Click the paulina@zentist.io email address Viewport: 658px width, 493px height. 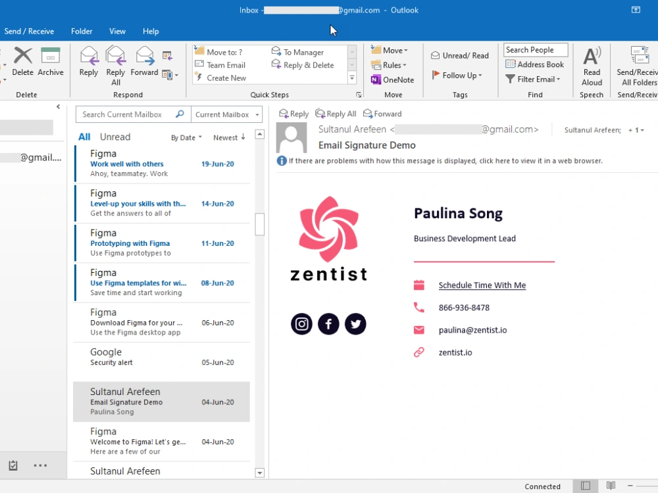(472, 330)
